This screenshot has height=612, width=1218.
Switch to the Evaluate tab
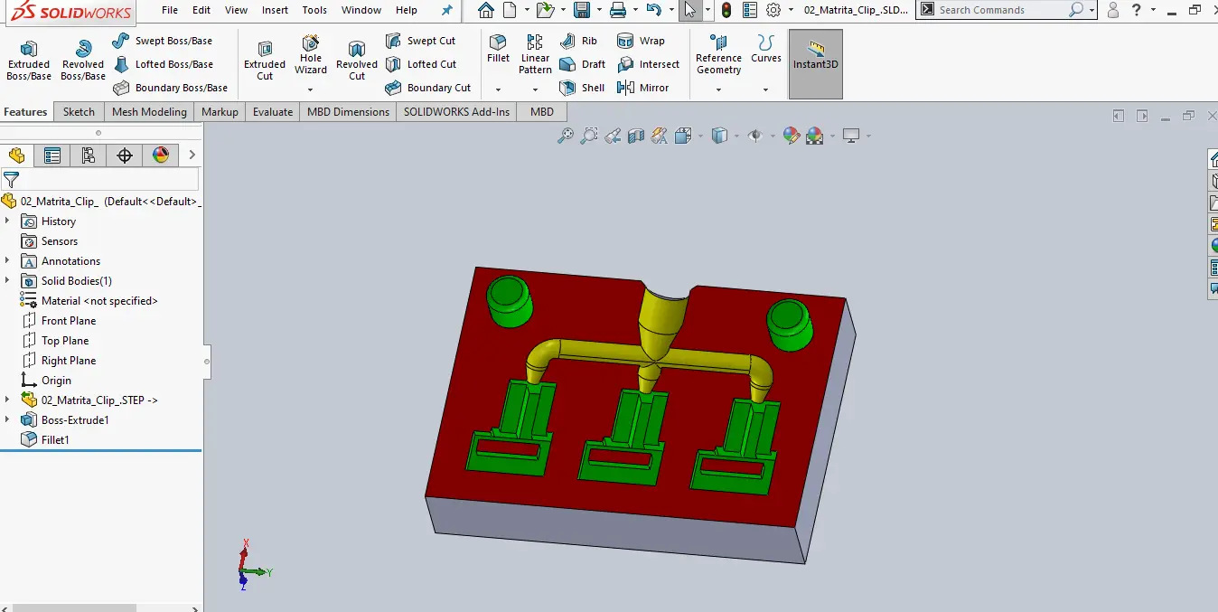click(x=272, y=111)
